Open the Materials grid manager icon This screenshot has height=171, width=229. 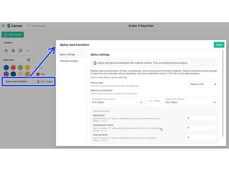click(x=29, y=60)
